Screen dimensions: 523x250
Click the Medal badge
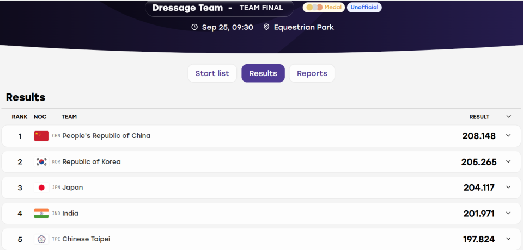click(x=324, y=7)
